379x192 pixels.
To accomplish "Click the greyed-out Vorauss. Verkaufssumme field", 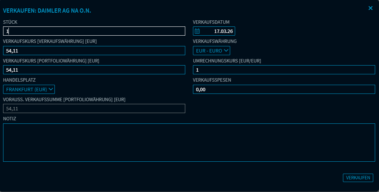I will pyautogui.click(x=94, y=108).
